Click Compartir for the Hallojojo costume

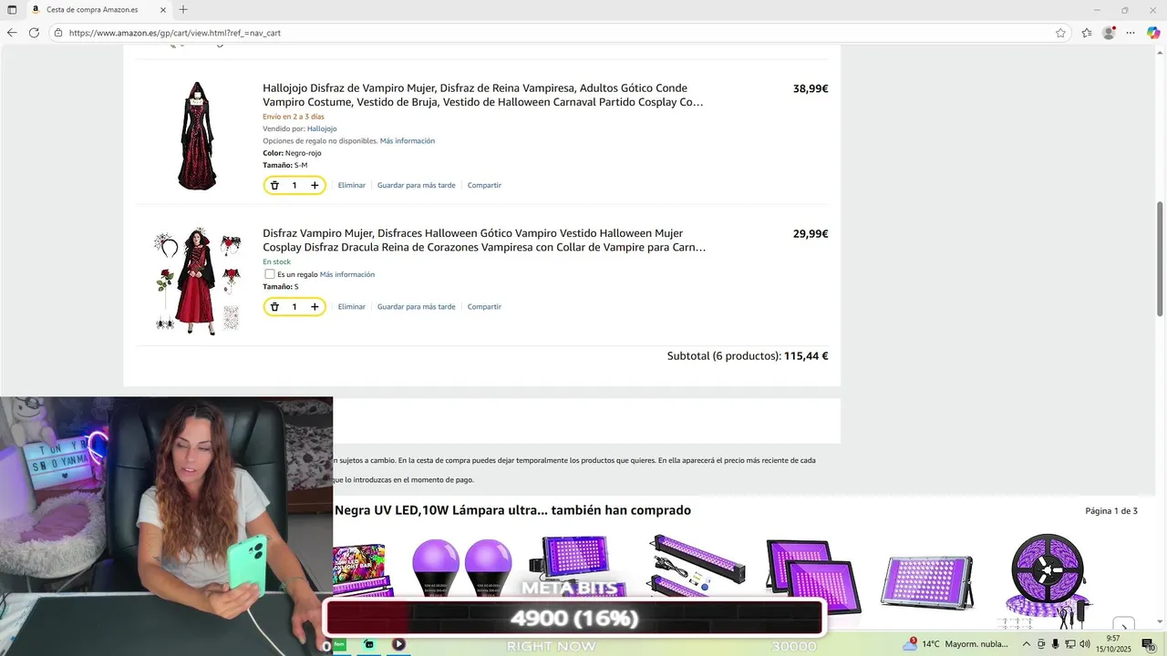coord(484,185)
